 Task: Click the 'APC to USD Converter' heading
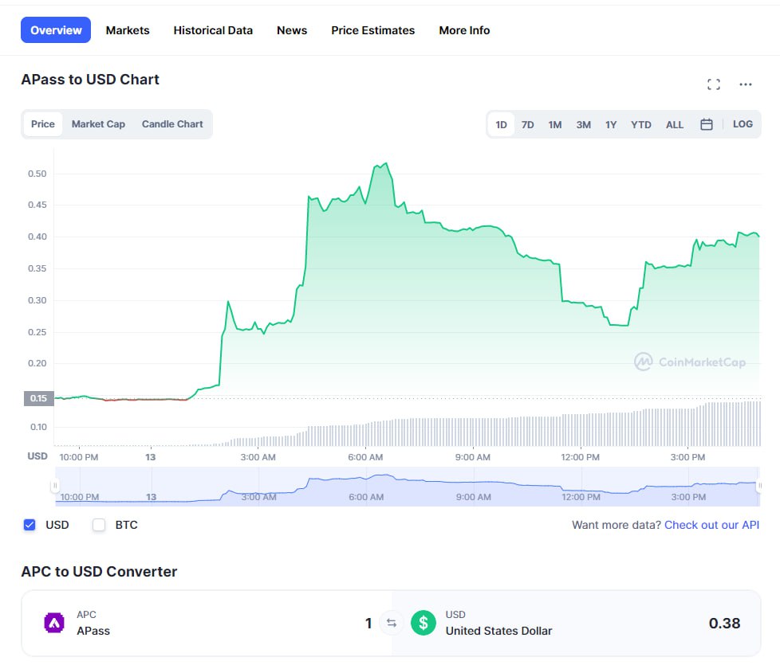click(99, 572)
